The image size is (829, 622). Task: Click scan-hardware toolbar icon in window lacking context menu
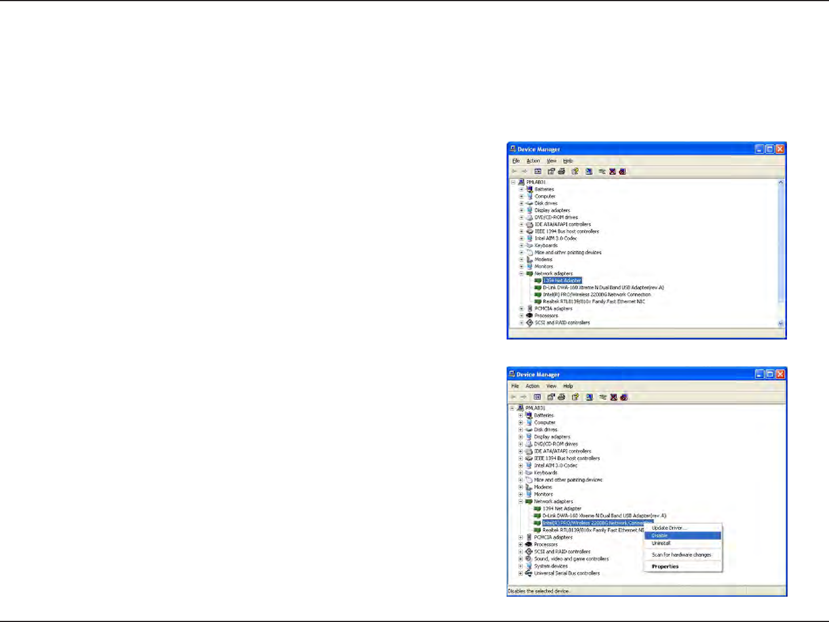(589, 171)
